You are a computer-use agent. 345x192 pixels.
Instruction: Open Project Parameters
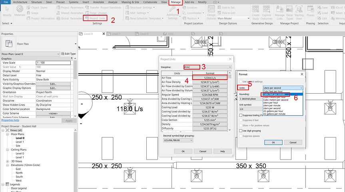click(70, 8)
